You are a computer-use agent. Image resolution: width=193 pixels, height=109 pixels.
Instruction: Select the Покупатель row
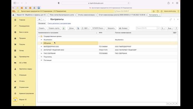[107, 57]
